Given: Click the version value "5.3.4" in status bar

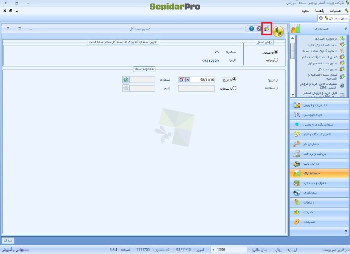Looking at the screenshot, I should tap(113, 249).
